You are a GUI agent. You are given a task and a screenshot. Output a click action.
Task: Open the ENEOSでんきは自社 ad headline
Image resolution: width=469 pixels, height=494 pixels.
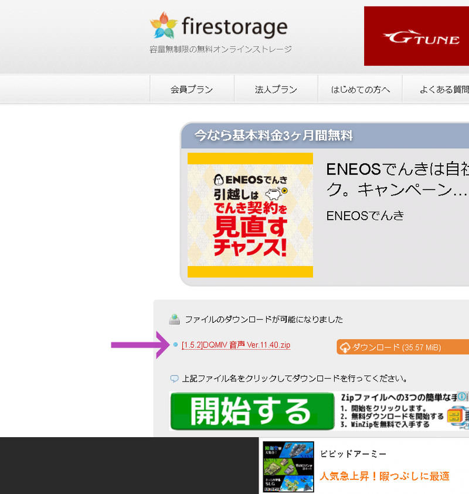397,179
